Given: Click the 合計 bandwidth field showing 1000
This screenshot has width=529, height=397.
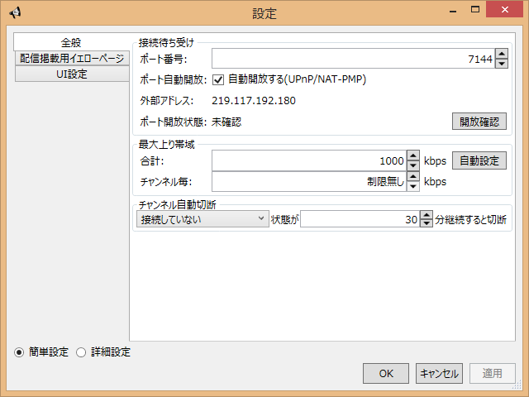Looking at the screenshot, I should tap(309, 160).
